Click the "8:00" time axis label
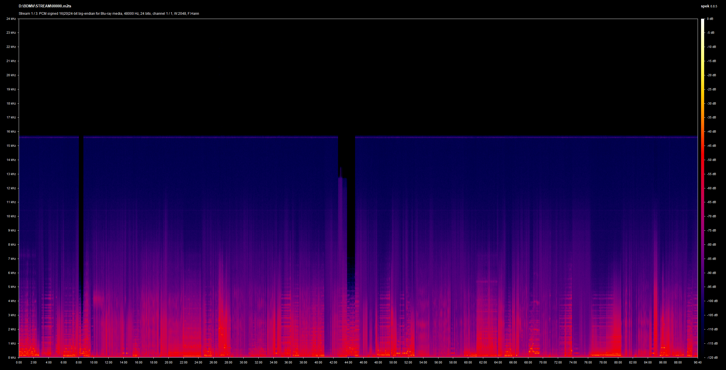Screen dimensions: 726x370 point(79,363)
